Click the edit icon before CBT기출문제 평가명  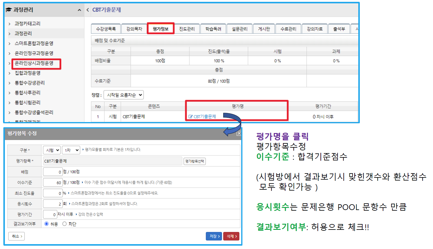pyautogui.click(x=191, y=117)
